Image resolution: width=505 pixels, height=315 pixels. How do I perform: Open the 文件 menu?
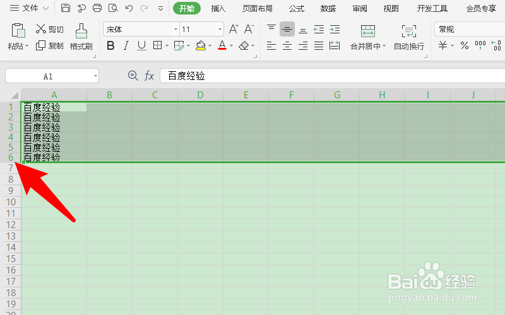pyautogui.click(x=30, y=8)
